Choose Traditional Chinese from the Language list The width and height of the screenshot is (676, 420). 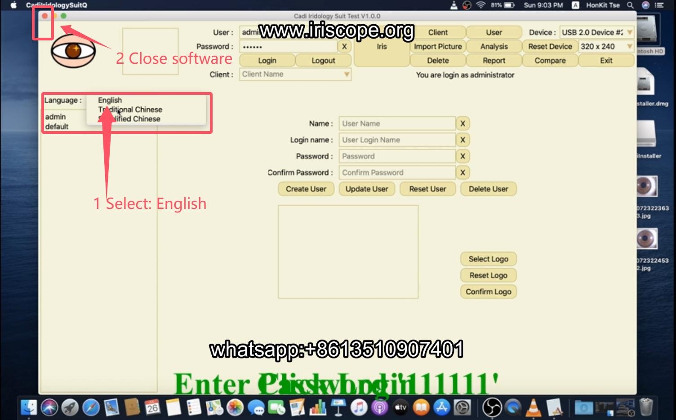(x=130, y=110)
